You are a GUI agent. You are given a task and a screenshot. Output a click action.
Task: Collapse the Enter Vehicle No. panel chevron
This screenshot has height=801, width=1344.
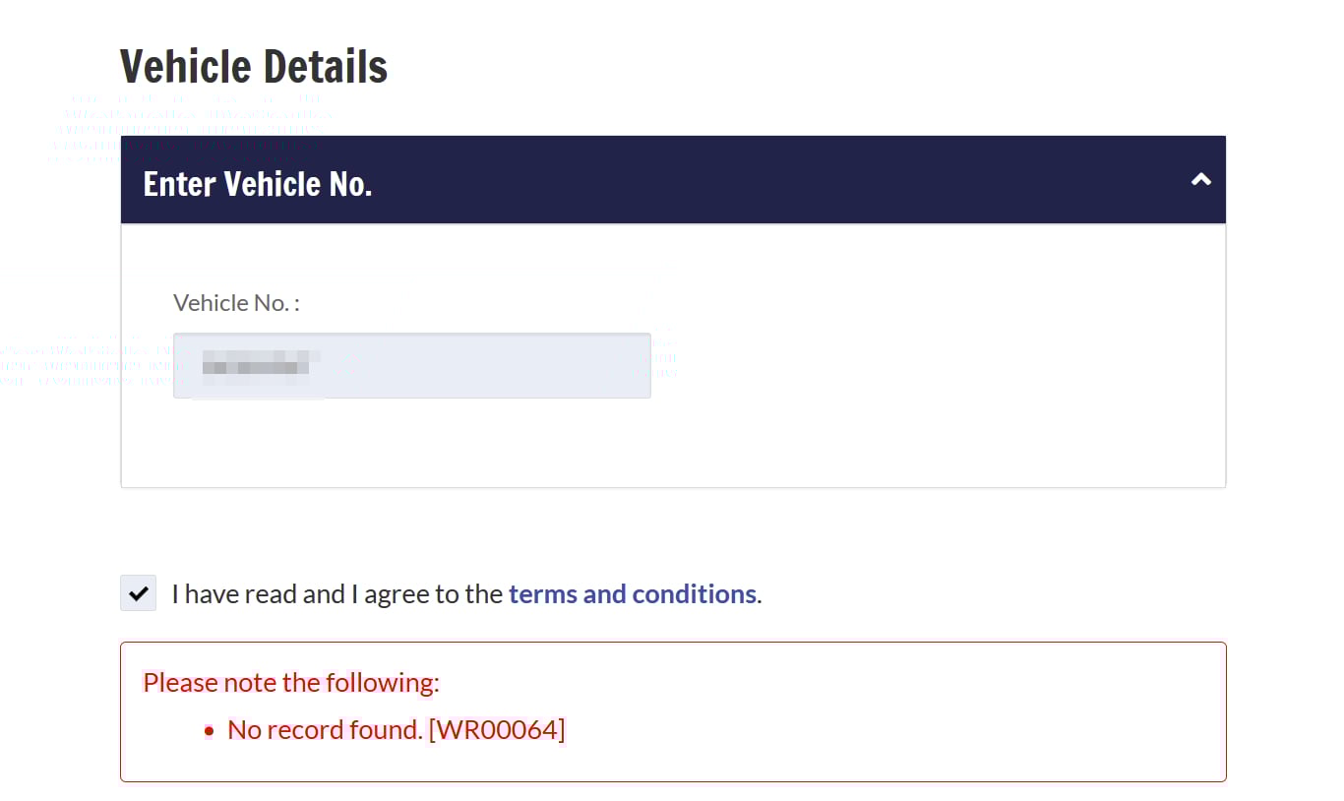pyautogui.click(x=1200, y=180)
